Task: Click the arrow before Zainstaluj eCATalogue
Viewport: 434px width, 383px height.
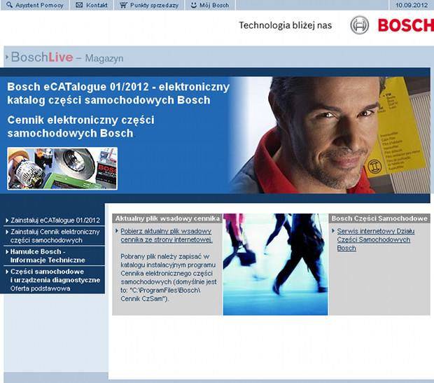Action: [7, 221]
